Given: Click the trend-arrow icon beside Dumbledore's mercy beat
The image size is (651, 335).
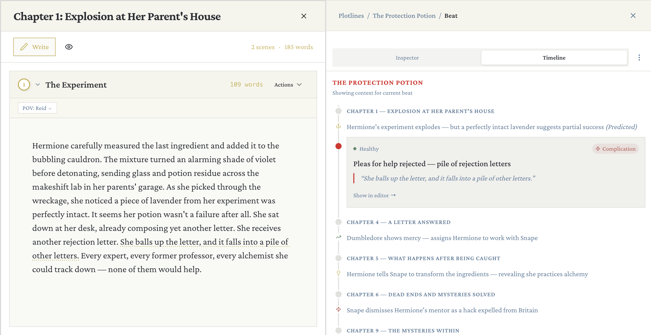Looking at the screenshot, I should tap(338, 238).
